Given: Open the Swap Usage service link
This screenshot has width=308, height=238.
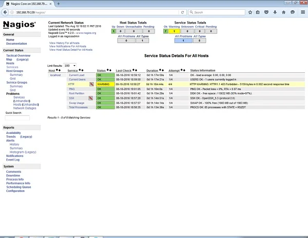Looking at the screenshot, I should tap(76, 103).
